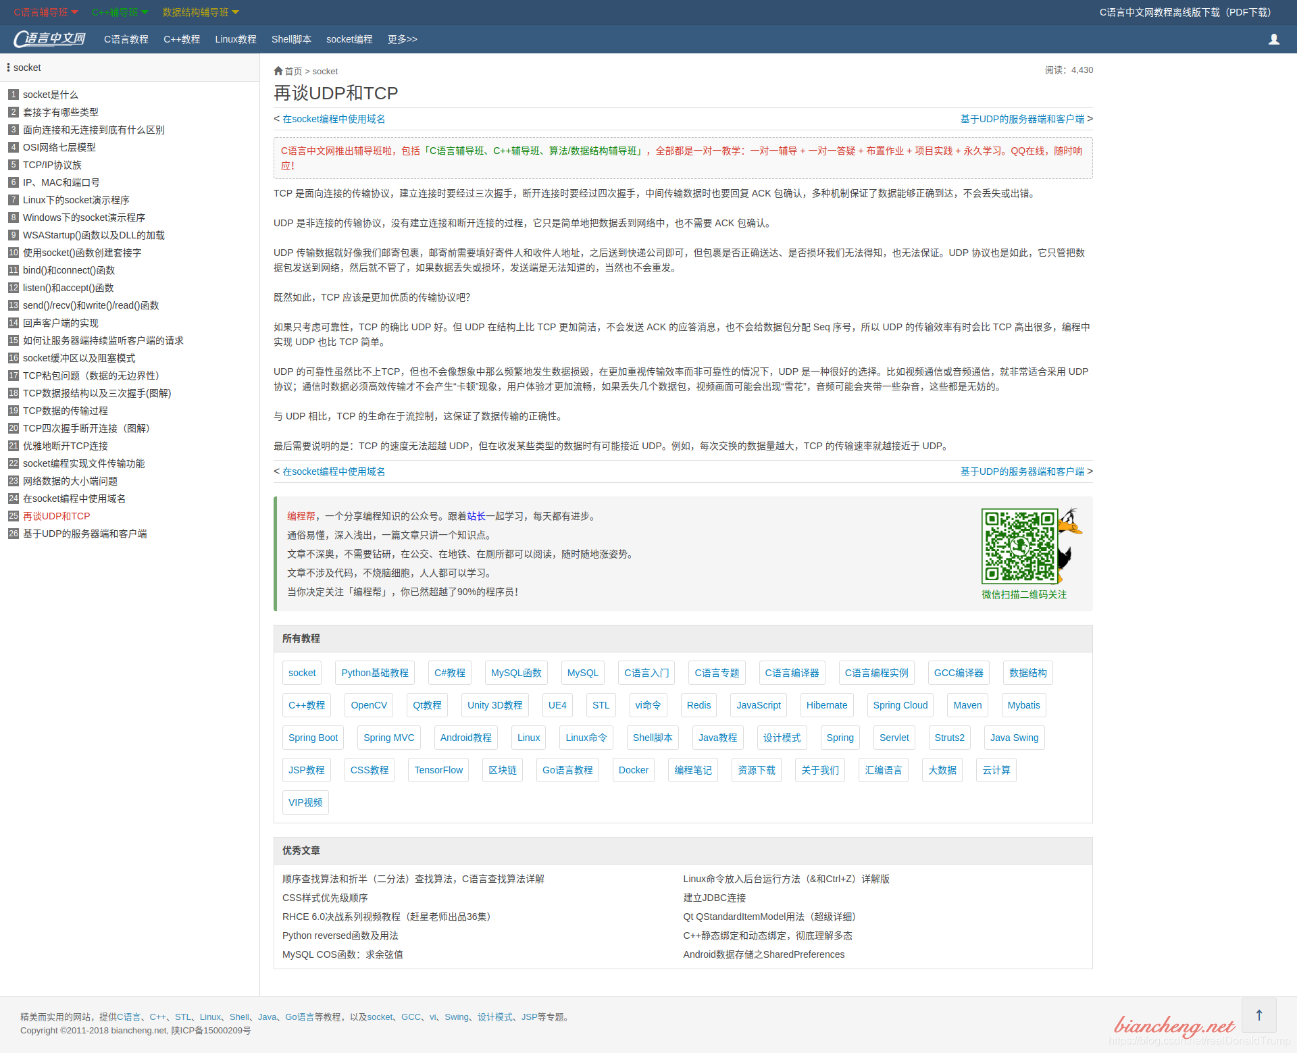Open the 更多>> navigation menu
Screen dimensions: 1297x1053
402,39
